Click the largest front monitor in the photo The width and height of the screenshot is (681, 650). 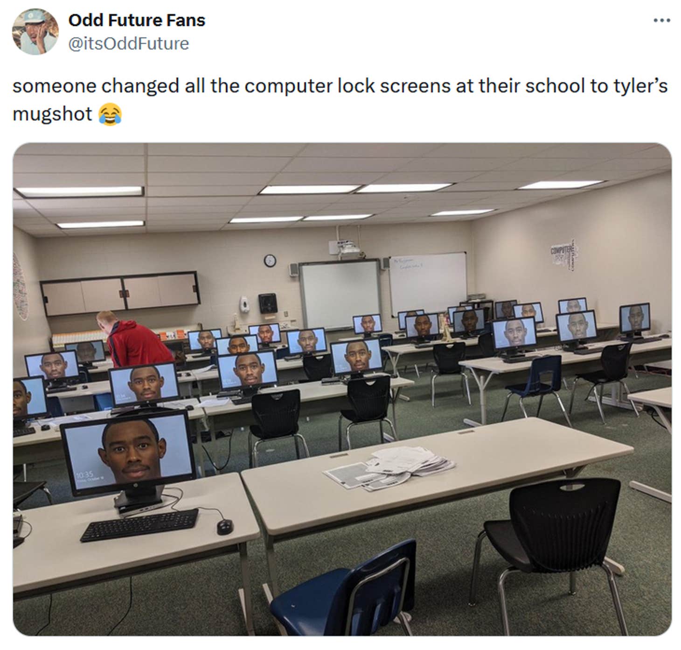click(x=128, y=455)
